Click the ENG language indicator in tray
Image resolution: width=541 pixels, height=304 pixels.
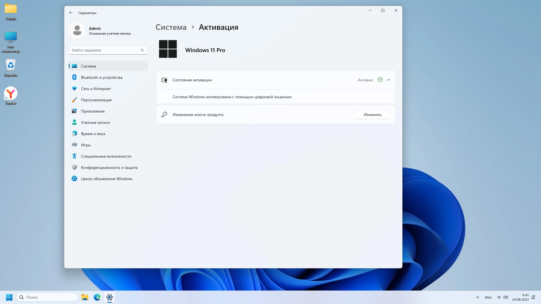488,298
